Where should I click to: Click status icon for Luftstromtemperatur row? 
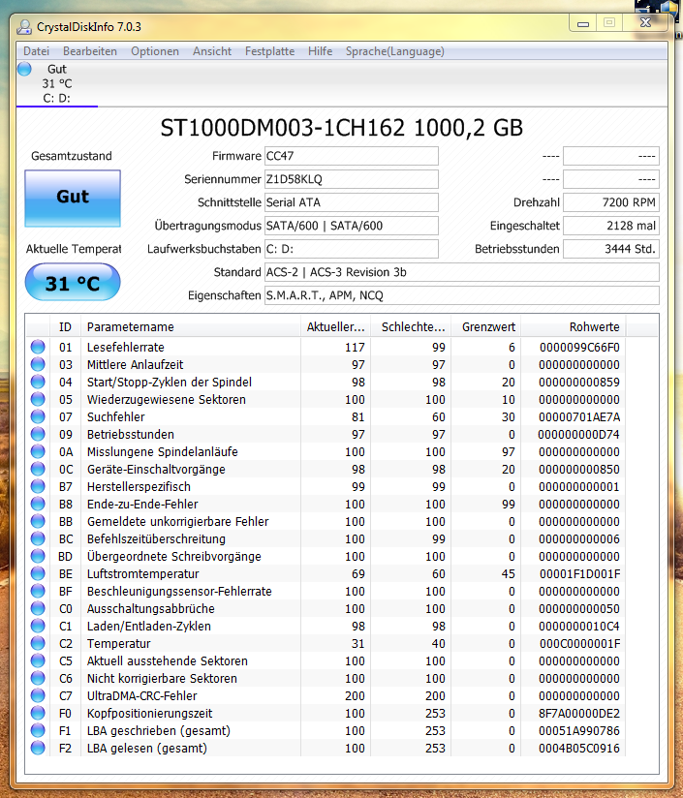coord(38,573)
